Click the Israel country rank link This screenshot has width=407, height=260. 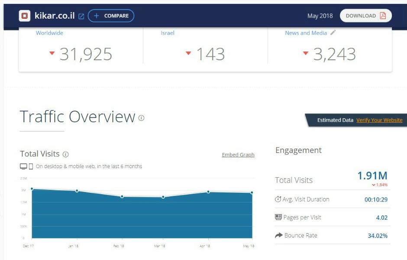[168, 33]
